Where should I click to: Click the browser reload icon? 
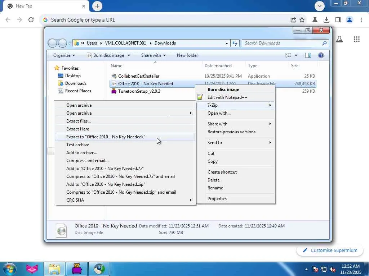[x=31, y=20]
